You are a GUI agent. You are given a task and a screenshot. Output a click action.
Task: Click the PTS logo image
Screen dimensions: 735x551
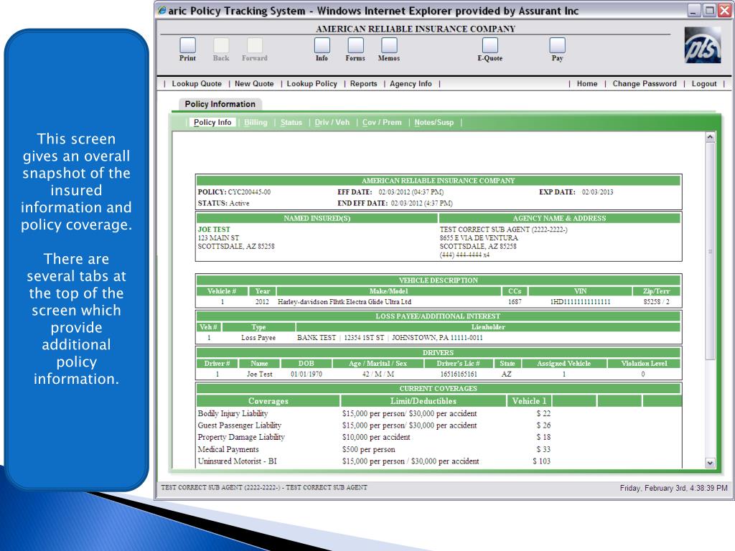tap(702, 45)
